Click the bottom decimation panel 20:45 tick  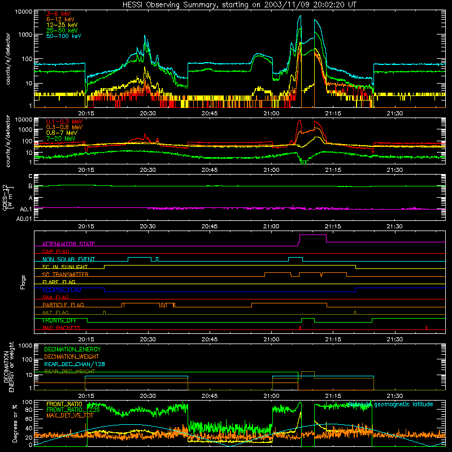pos(210,396)
